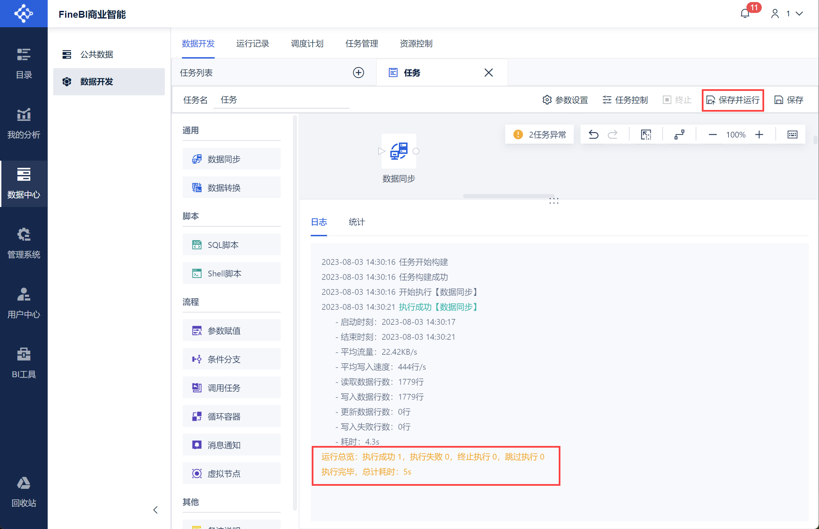Viewport: 819px width, 529px height.
Task: Click the 任务名 input field
Action: [281, 100]
